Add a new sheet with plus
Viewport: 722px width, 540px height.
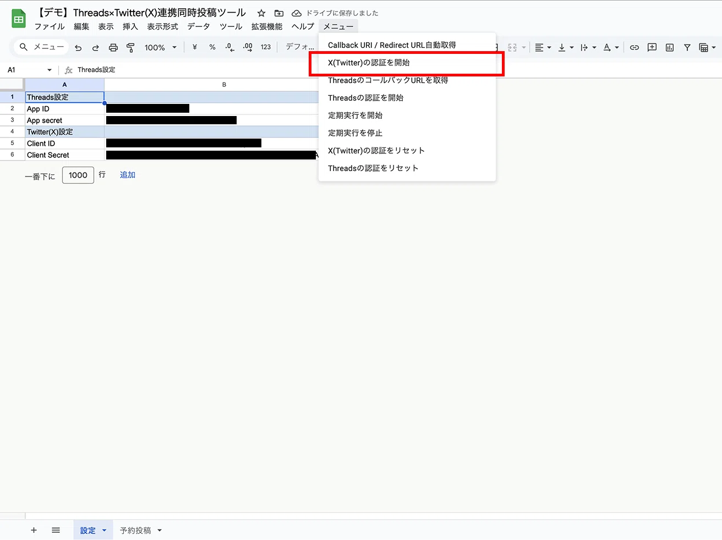tap(34, 530)
